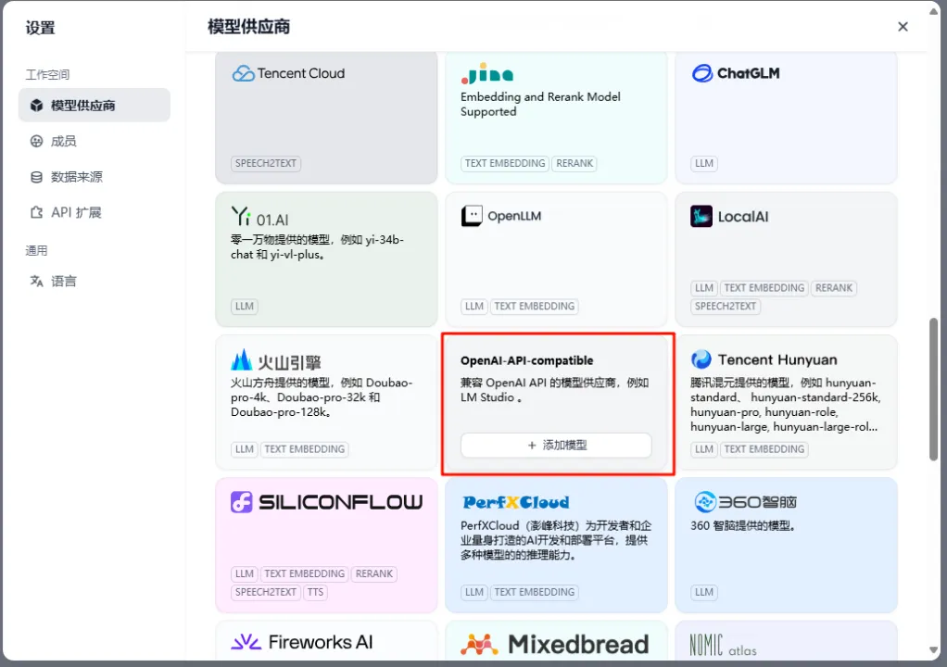Screen dimensions: 947x667
Task: Click the database icon beside 数据来源
Action: (x=37, y=177)
